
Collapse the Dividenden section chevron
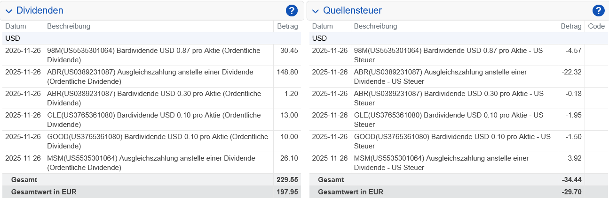8,11
